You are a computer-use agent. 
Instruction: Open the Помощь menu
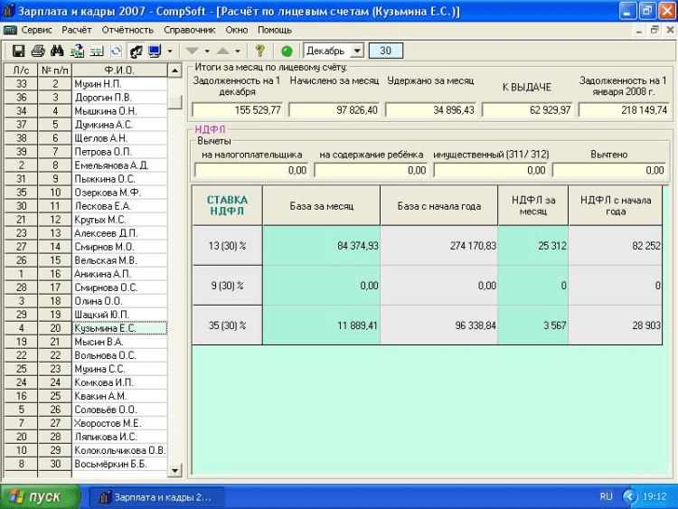(x=275, y=30)
